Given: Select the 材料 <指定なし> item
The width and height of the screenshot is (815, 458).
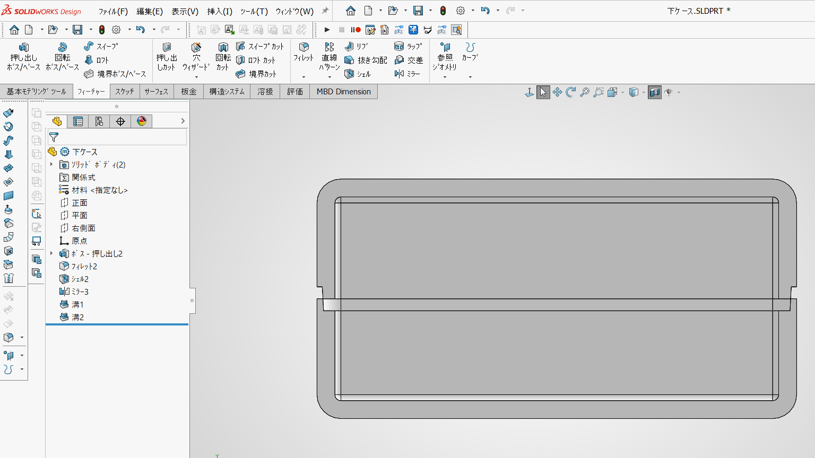Looking at the screenshot, I should click(93, 190).
